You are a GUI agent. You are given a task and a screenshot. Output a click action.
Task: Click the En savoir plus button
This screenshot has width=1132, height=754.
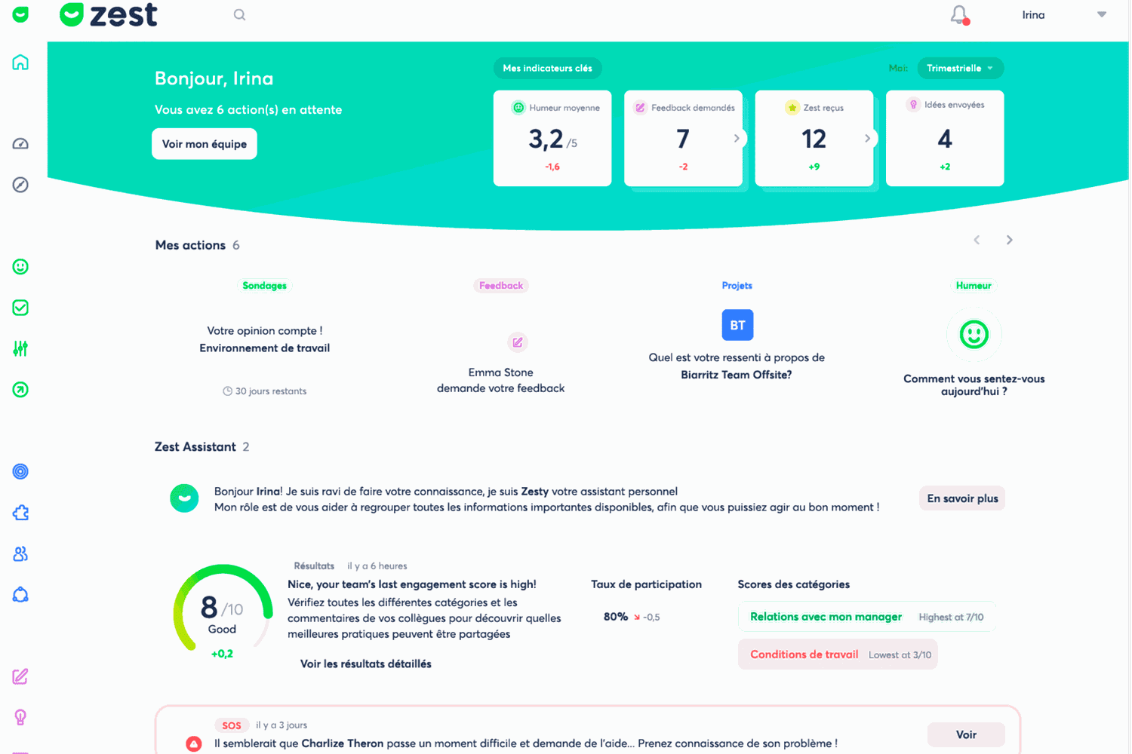tap(962, 498)
